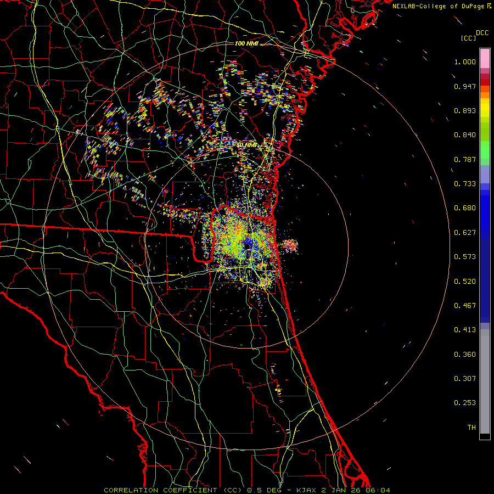
Task: Click the 0.733 scale value
Action: [x=465, y=184]
